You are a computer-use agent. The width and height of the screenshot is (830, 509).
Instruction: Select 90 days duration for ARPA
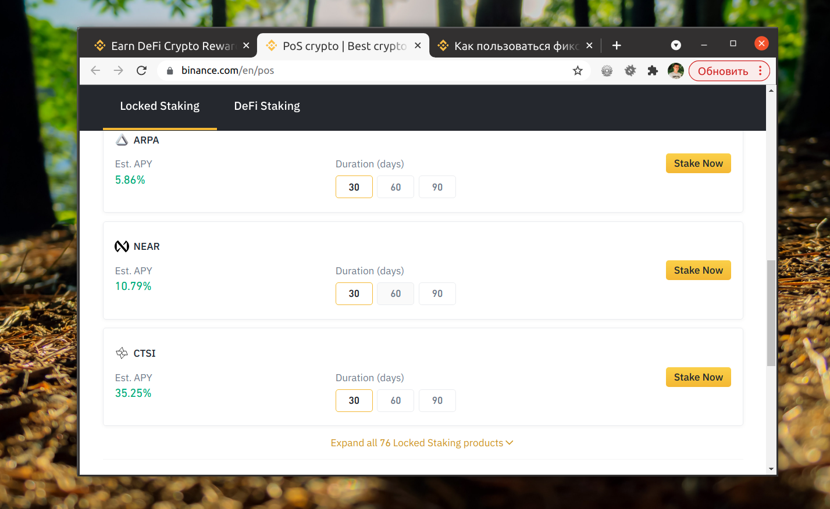pyautogui.click(x=437, y=187)
